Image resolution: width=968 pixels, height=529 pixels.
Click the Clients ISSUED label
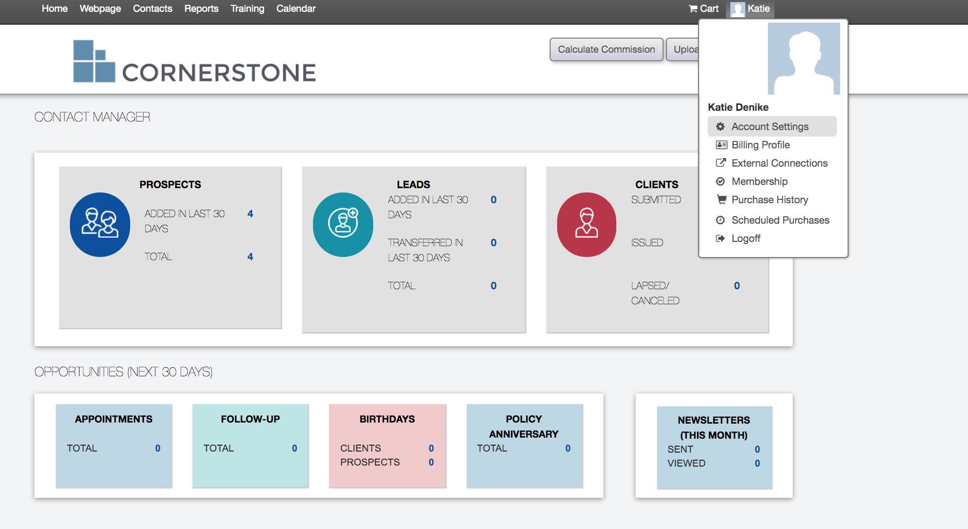[x=647, y=242]
